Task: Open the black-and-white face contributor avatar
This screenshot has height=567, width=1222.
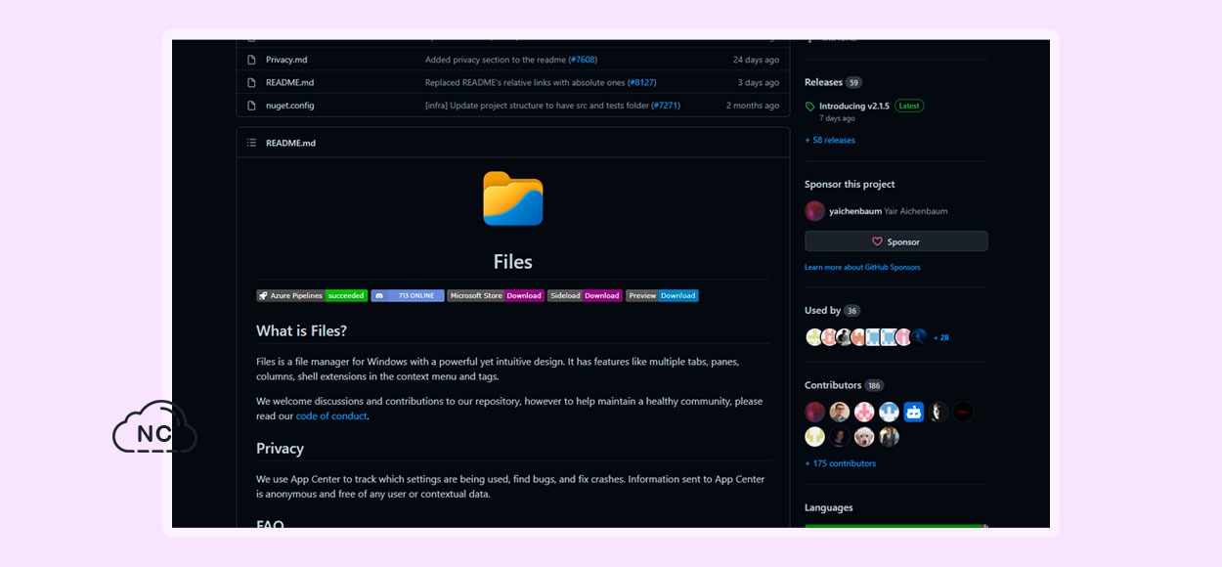Action: tap(938, 412)
